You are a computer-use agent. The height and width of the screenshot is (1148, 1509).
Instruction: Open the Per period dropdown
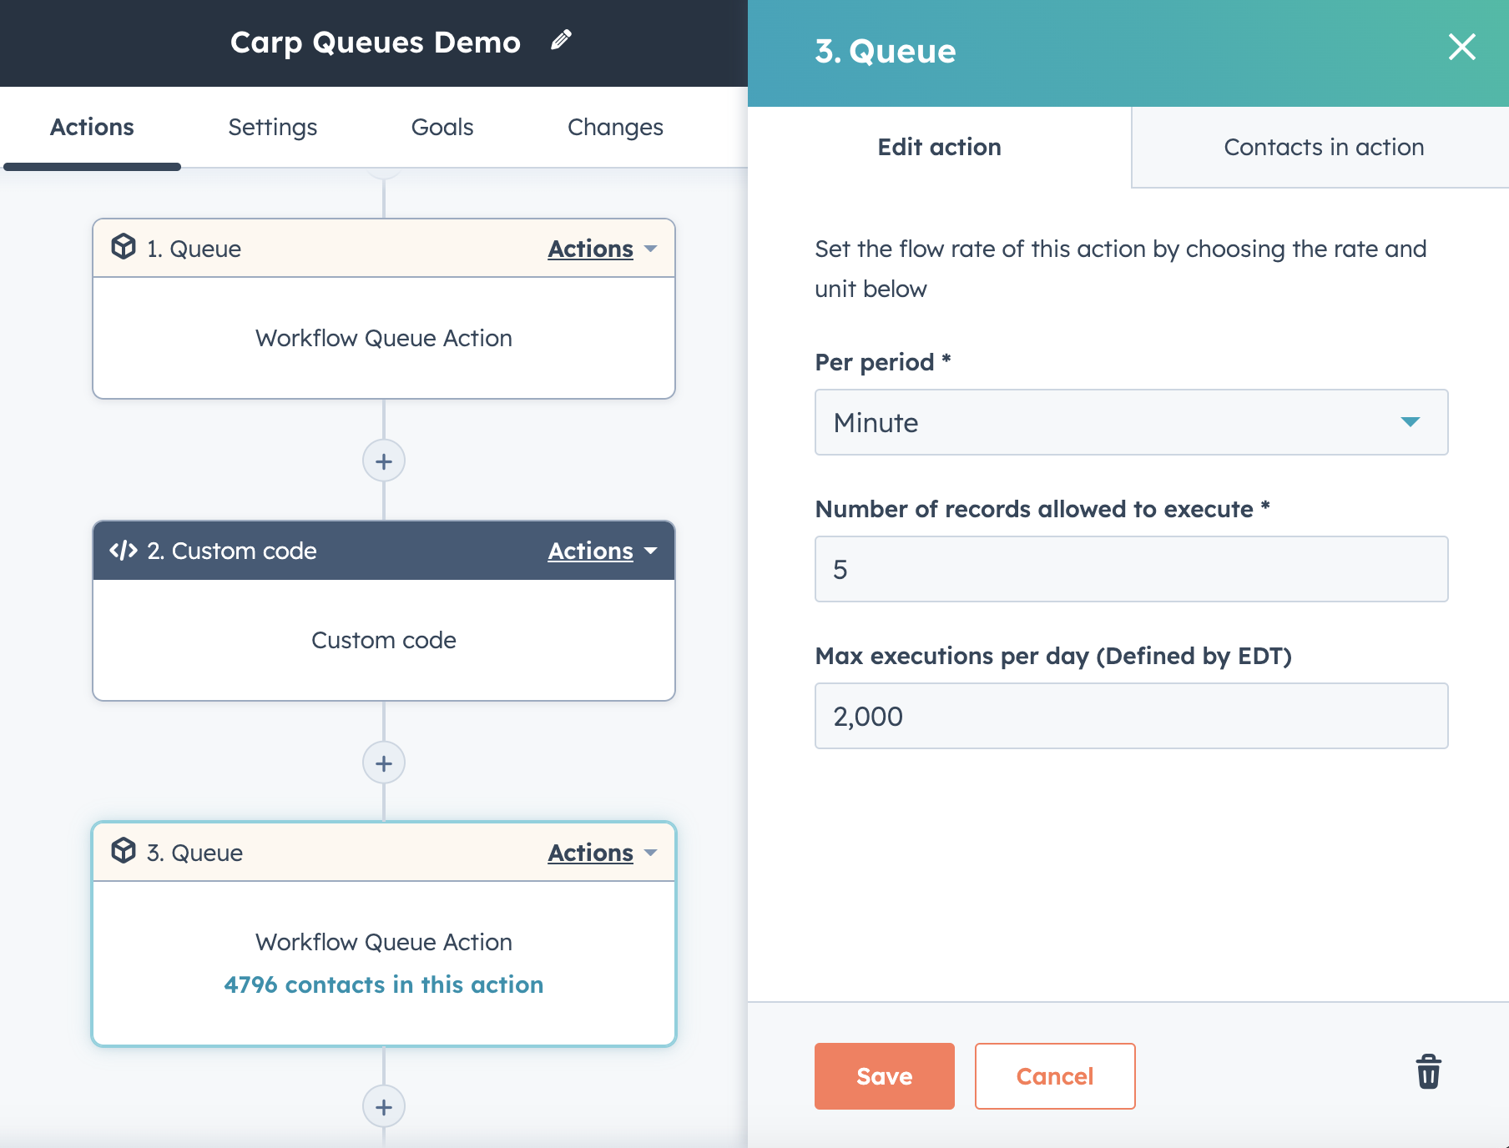click(1131, 422)
